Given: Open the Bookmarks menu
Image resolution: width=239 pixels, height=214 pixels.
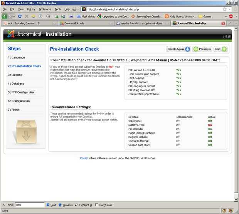Looking at the screenshot, I should [45, 9].
